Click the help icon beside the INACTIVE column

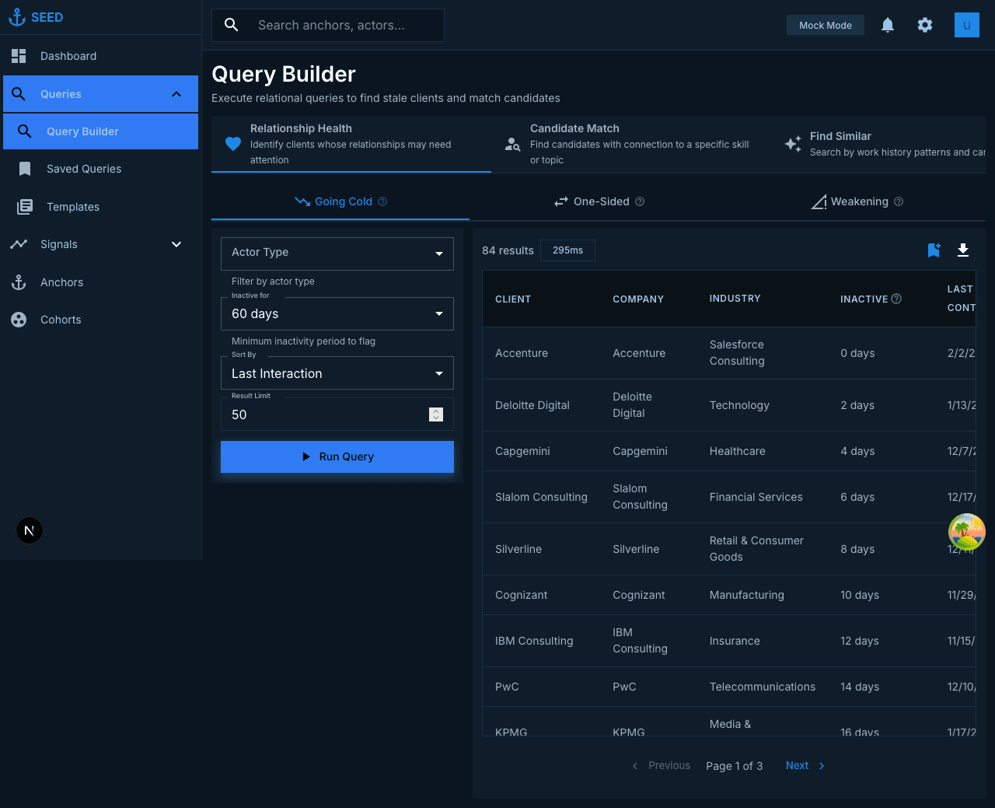(896, 299)
